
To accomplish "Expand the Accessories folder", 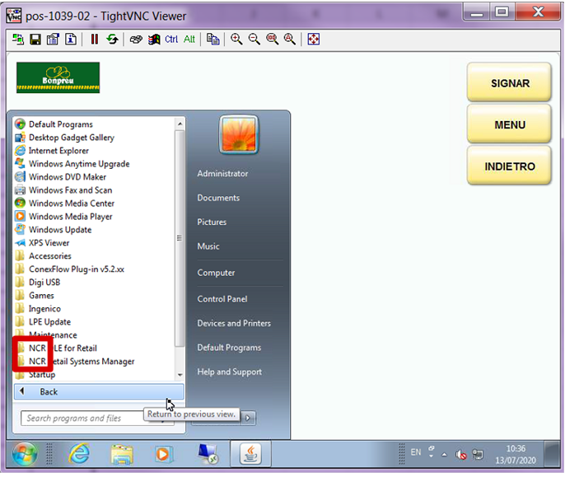I will pyautogui.click(x=49, y=256).
